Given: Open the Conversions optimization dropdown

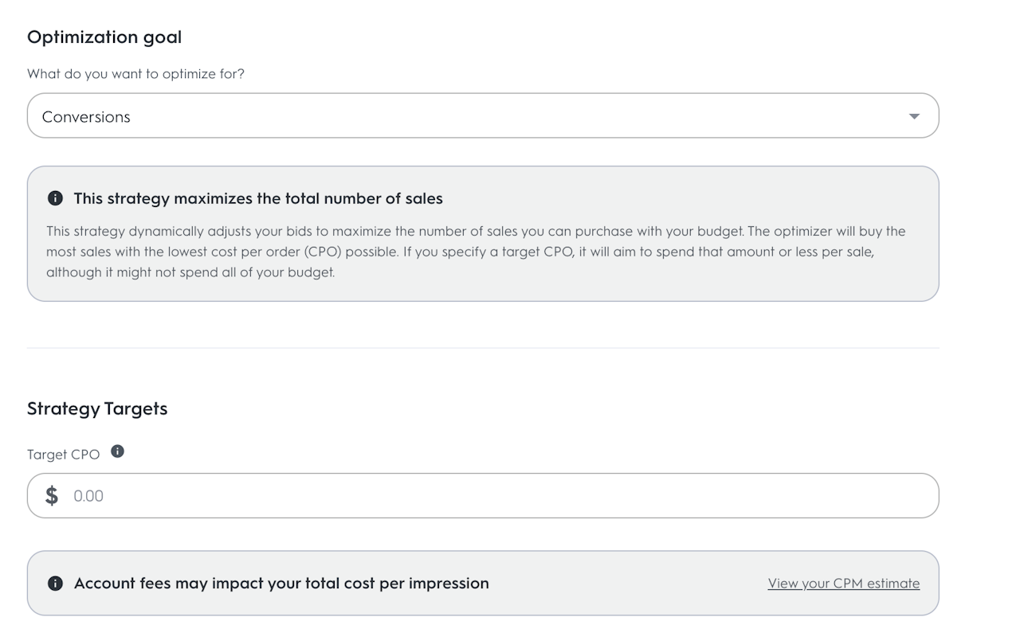Looking at the screenshot, I should coord(483,116).
